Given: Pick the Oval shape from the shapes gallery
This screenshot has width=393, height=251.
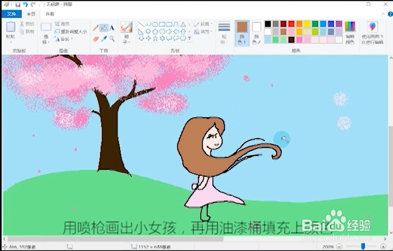Looking at the screenshot, I should (155, 24).
